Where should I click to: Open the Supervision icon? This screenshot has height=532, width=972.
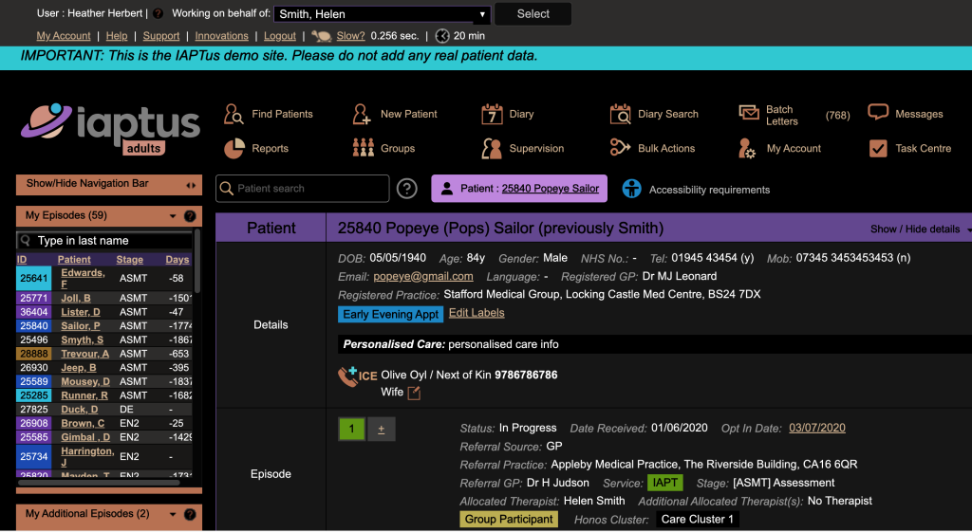(x=492, y=149)
